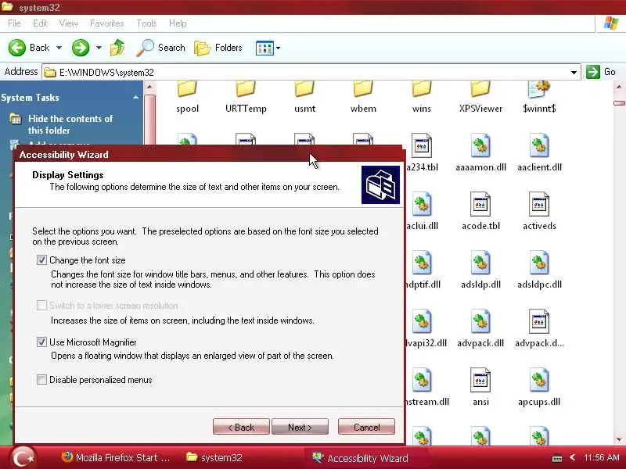
Task: Collapse the System Tasks panel
Action: pyautogui.click(x=135, y=97)
